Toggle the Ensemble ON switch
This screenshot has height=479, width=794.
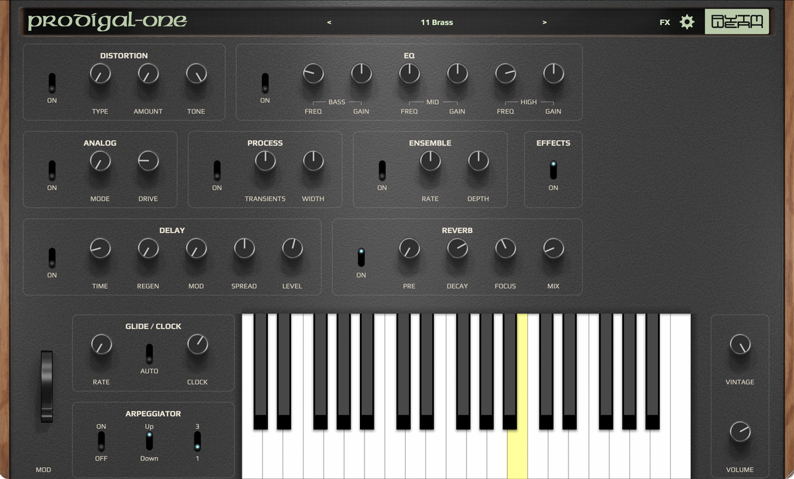click(382, 170)
